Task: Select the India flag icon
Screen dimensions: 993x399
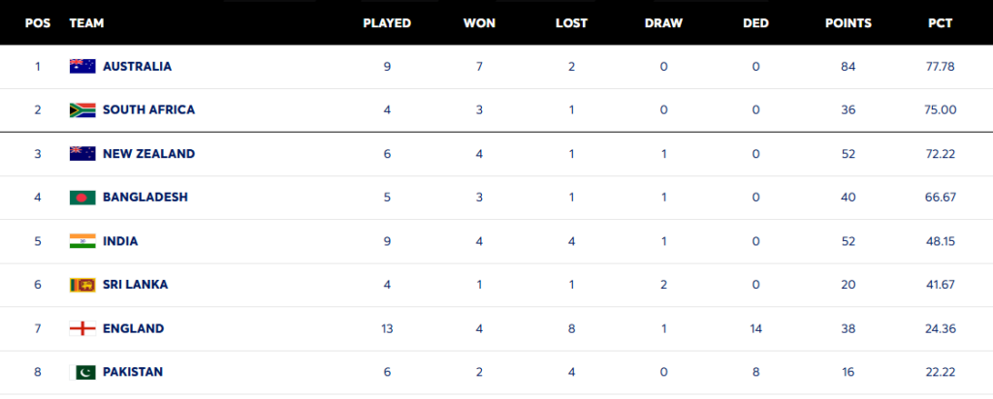Action: pyautogui.click(x=82, y=241)
